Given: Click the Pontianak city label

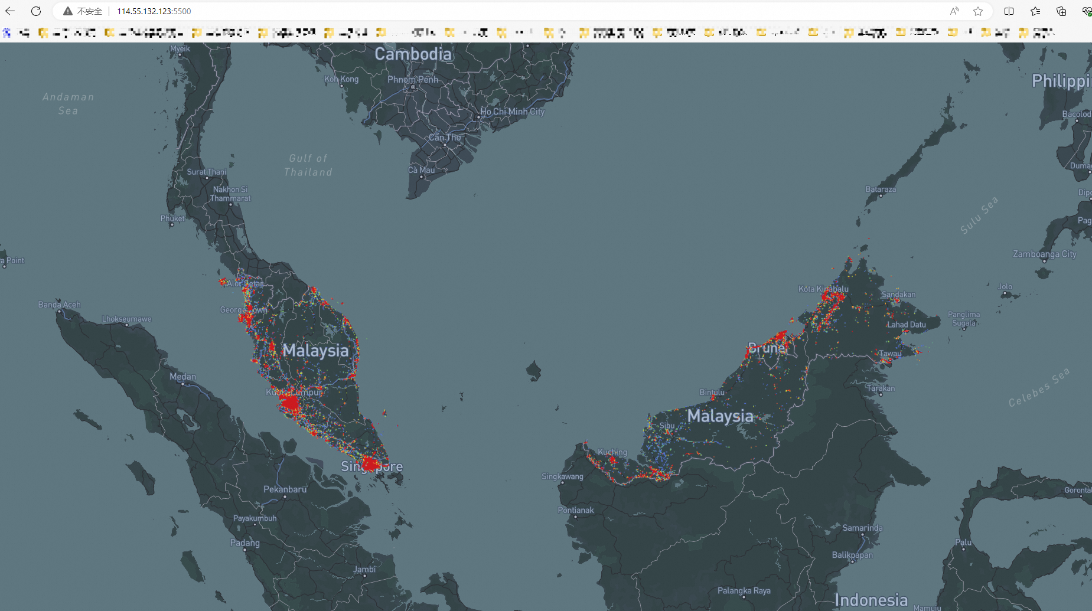Looking at the screenshot, I should [576, 510].
